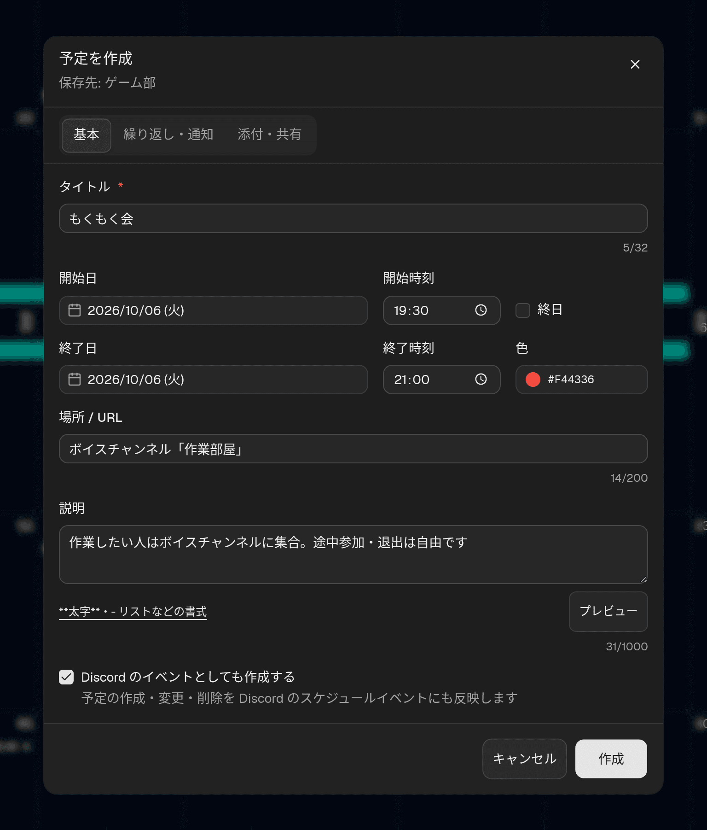This screenshot has width=707, height=830.
Task: Focus the タイトル field containing もくもく会
Action: [x=353, y=218]
